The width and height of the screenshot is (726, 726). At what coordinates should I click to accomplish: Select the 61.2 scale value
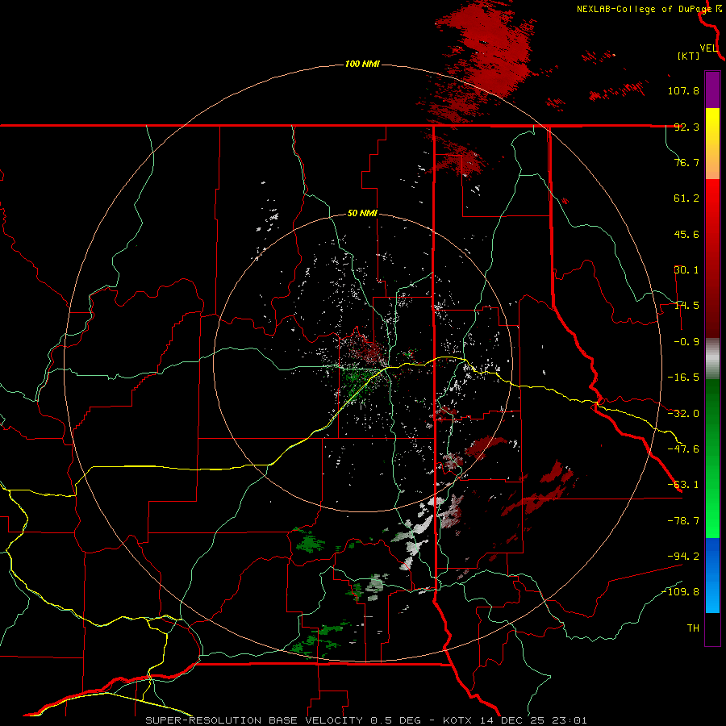pos(686,198)
